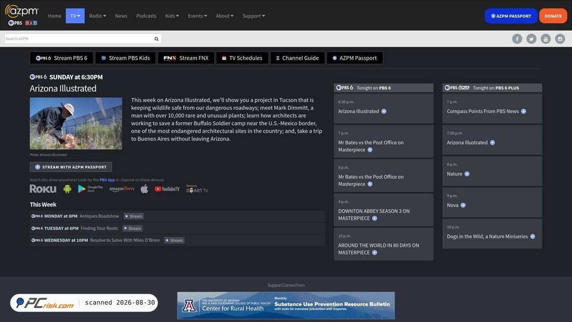
Task: Open the Arizona Illustrated photo thumbnail
Action: pos(76,123)
